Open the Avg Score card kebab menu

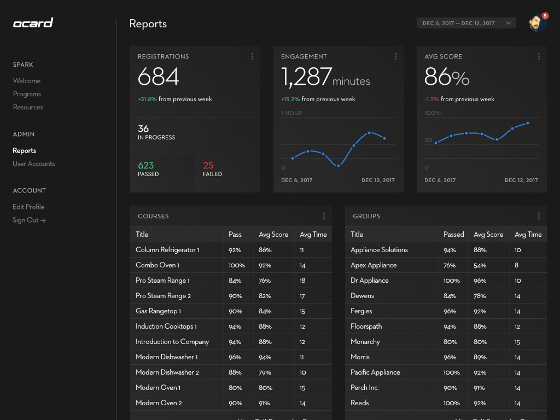(539, 56)
